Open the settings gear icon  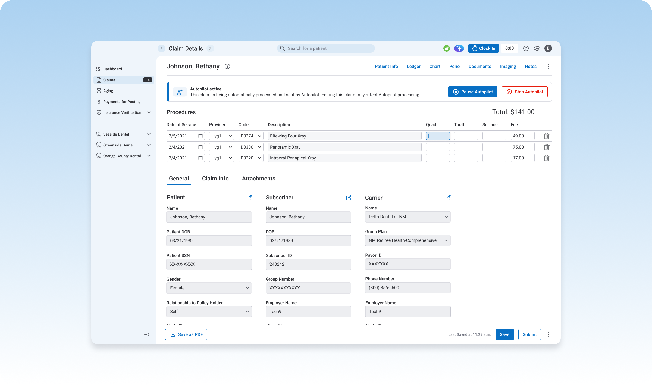(x=537, y=48)
